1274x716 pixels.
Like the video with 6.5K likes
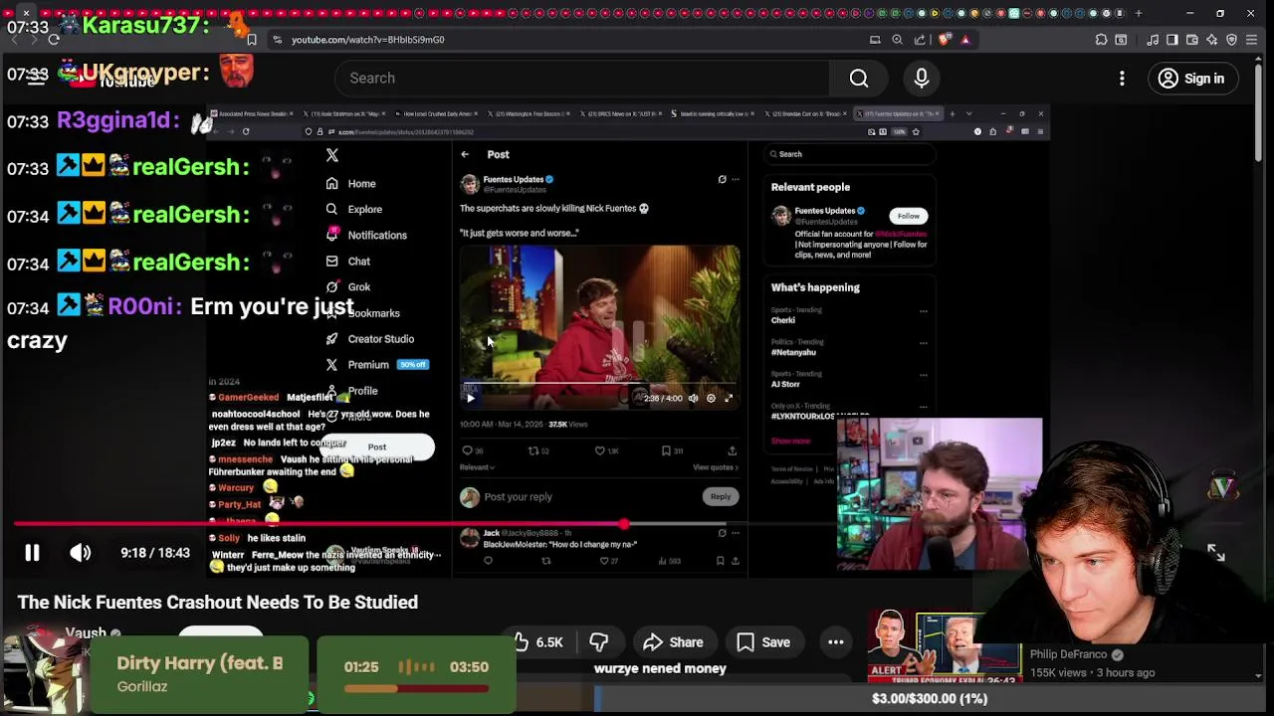tap(540, 642)
